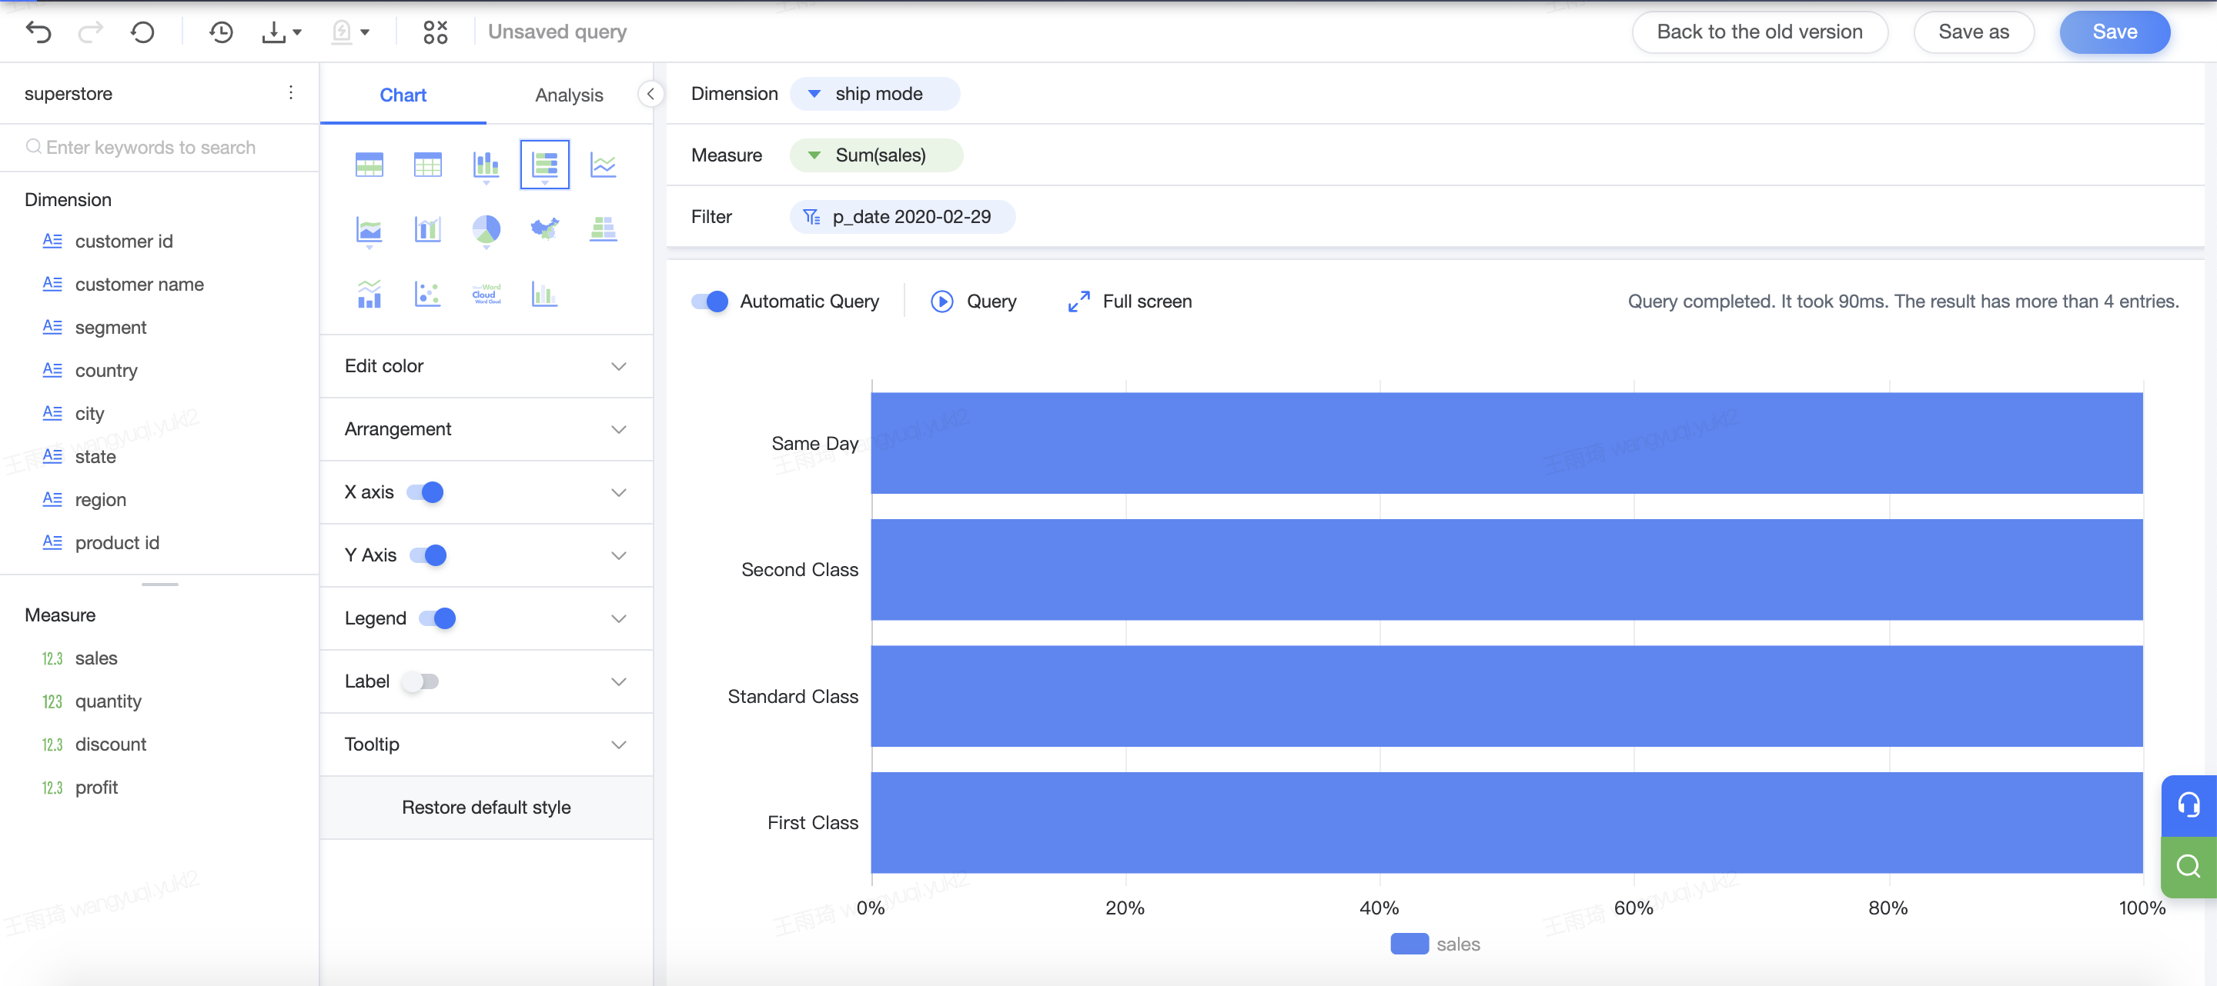Select the quantity measure field
Screen dimensions: 2217x986
coord(108,701)
